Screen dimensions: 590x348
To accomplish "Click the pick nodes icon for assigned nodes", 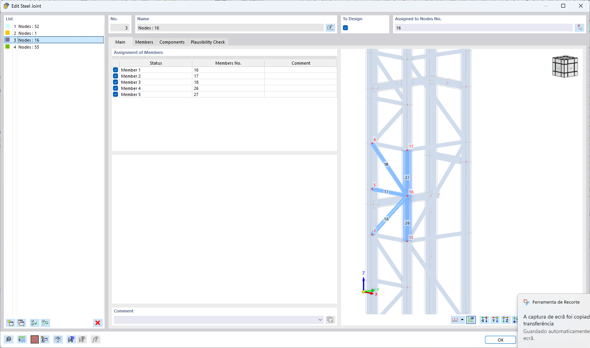I will pos(579,28).
